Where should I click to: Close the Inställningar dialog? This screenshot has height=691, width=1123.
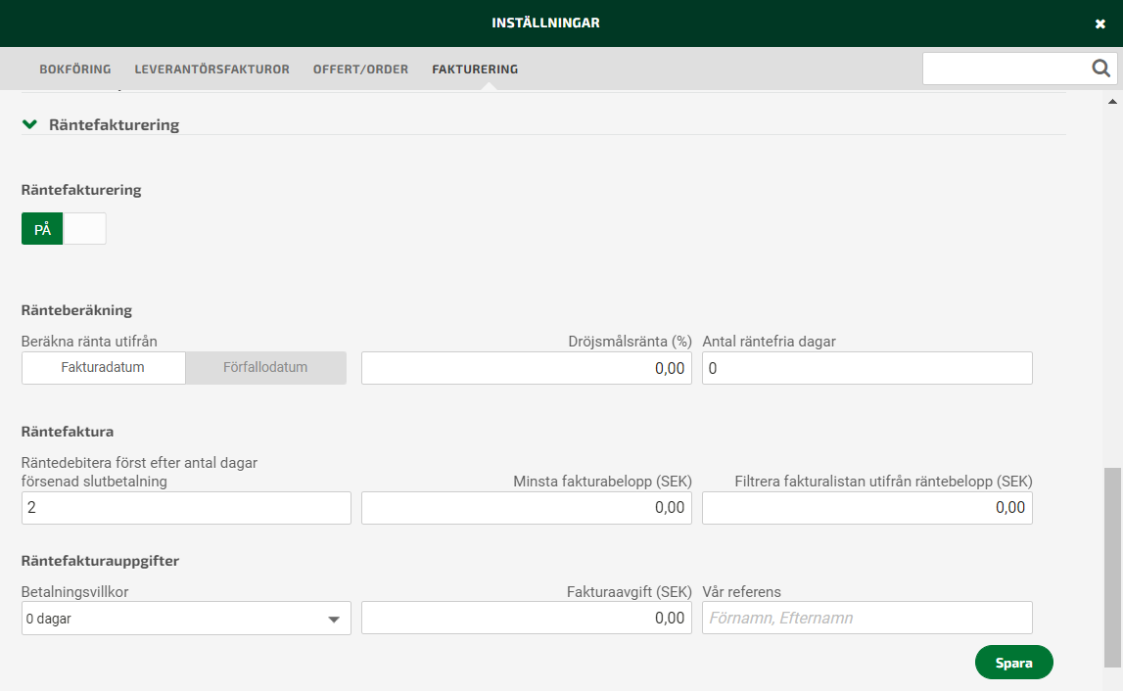pos(1100,23)
